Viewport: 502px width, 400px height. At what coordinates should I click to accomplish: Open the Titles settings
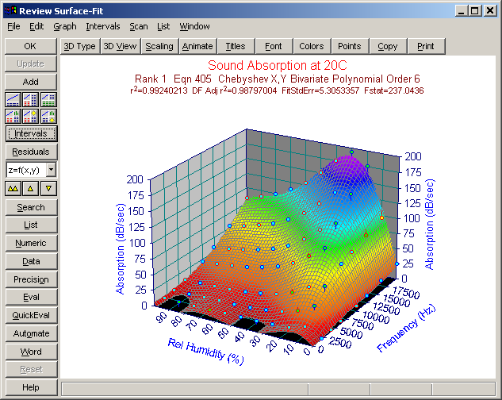pos(236,47)
